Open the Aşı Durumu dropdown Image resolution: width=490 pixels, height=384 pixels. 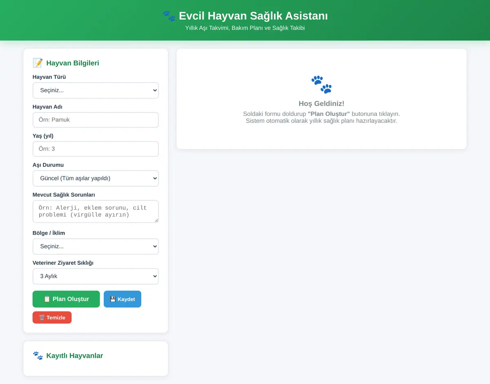click(96, 178)
